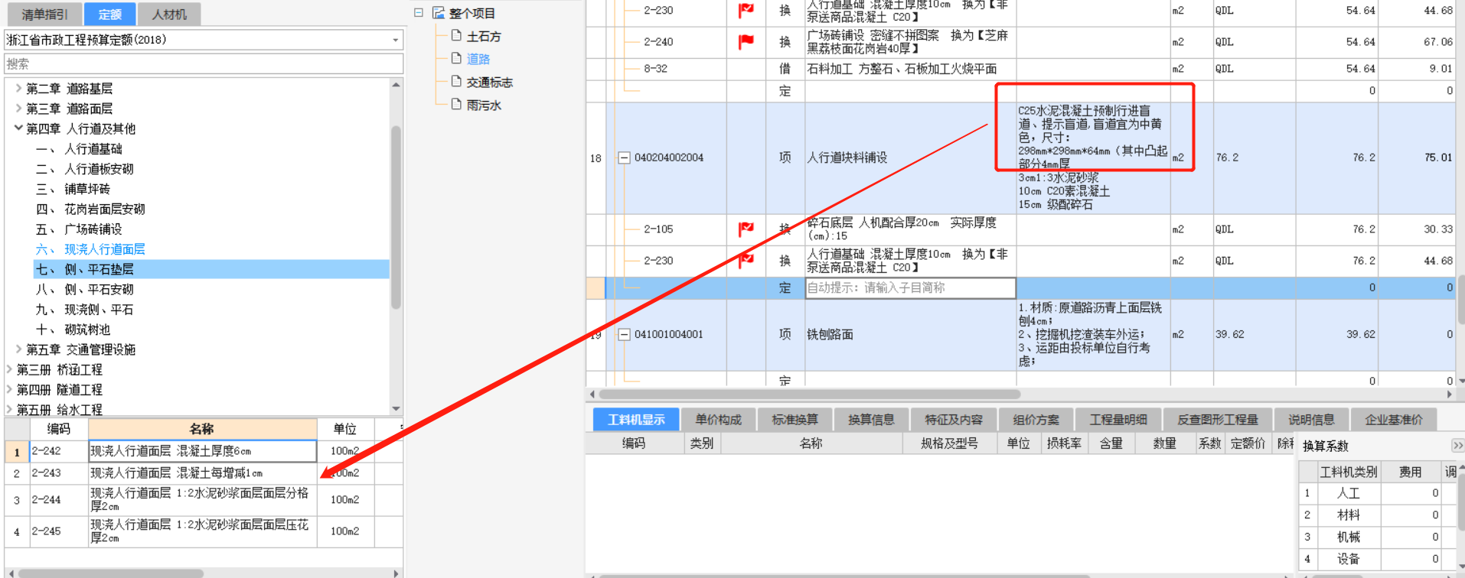Select 四、花岗岩面层安砌 tree item
Image resolution: width=1465 pixels, height=578 pixels.
pos(90,209)
